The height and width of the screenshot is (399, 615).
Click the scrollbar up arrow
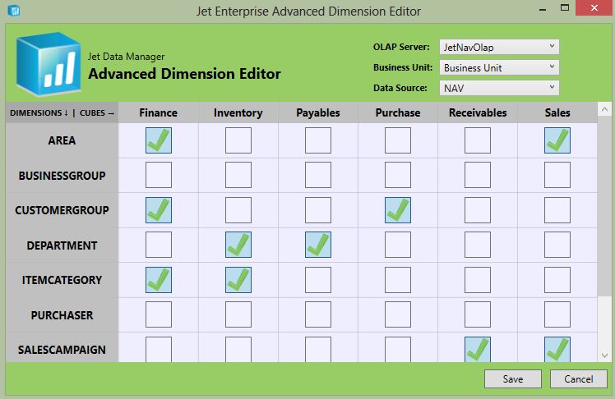point(604,109)
